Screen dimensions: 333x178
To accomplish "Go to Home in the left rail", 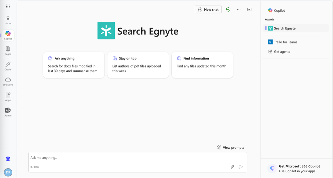I will [8, 20].
